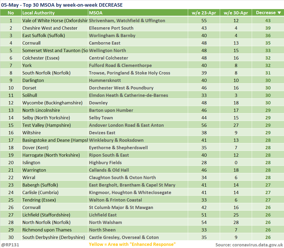The image size is (284, 248).
Task: Select the 'MSOA' column header
Action: pos(138,13)
